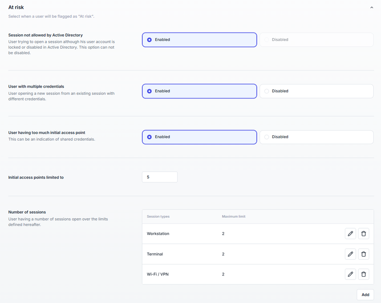
Task: Collapse the At risk section chevron
Action: (x=371, y=8)
